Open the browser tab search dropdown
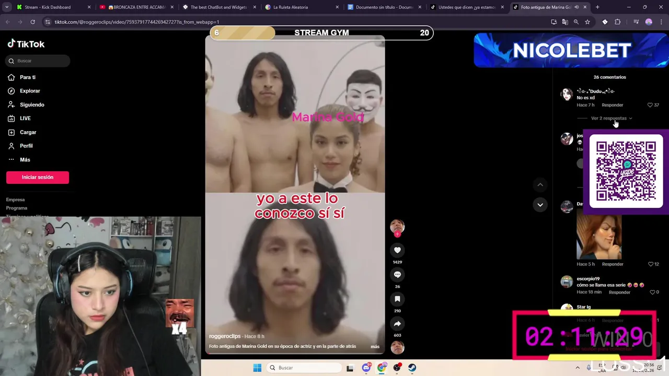 pyautogui.click(x=7, y=7)
